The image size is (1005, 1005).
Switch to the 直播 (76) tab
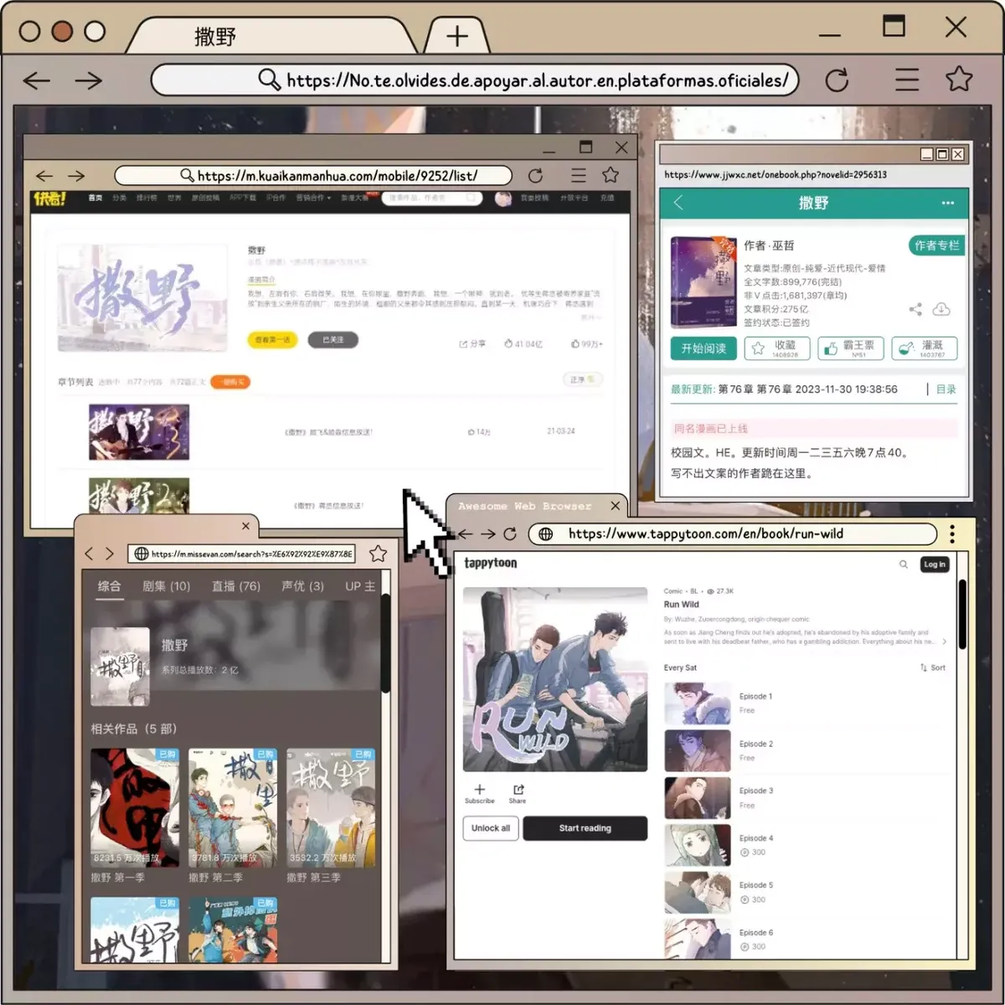coord(235,585)
